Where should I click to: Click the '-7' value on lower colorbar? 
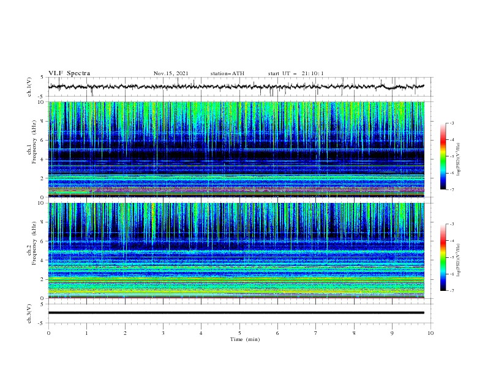[x=451, y=291]
